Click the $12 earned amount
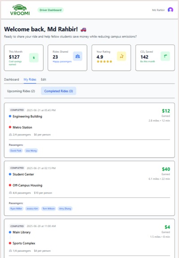This screenshot has width=179, height=258. pyautogui.click(x=166, y=111)
